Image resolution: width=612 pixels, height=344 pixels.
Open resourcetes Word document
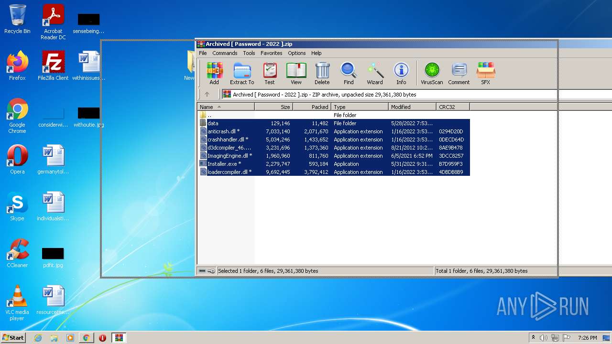(x=53, y=300)
